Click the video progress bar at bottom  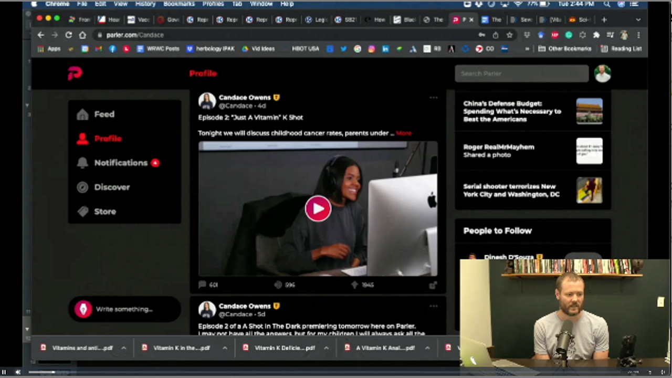click(336, 372)
